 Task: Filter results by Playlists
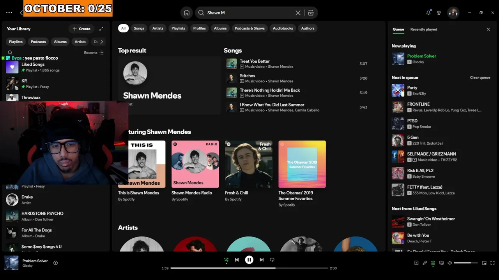pyautogui.click(x=178, y=28)
